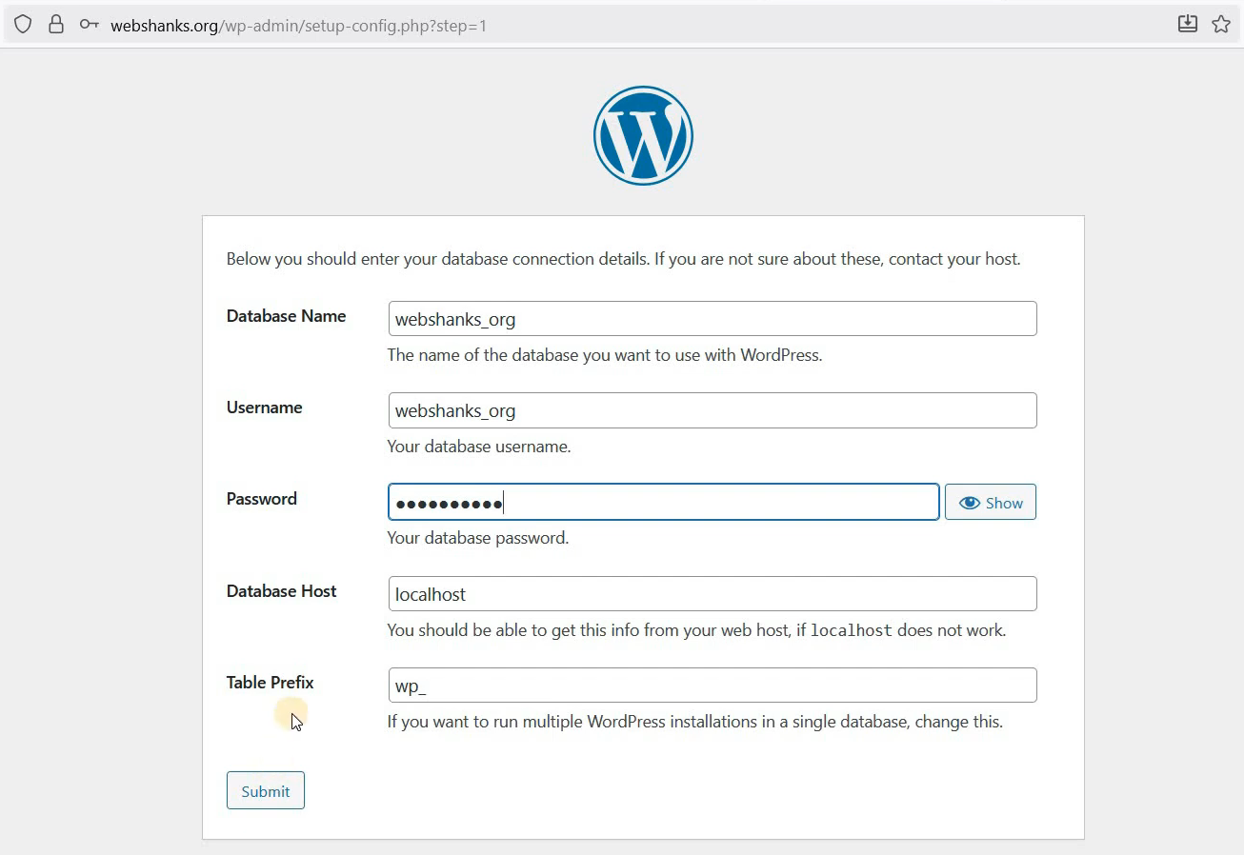Click the Password label
Image resolution: width=1244 pixels, height=855 pixels.
[262, 499]
